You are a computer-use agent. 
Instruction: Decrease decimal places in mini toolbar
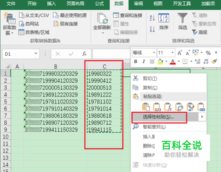tap(206, 61)
